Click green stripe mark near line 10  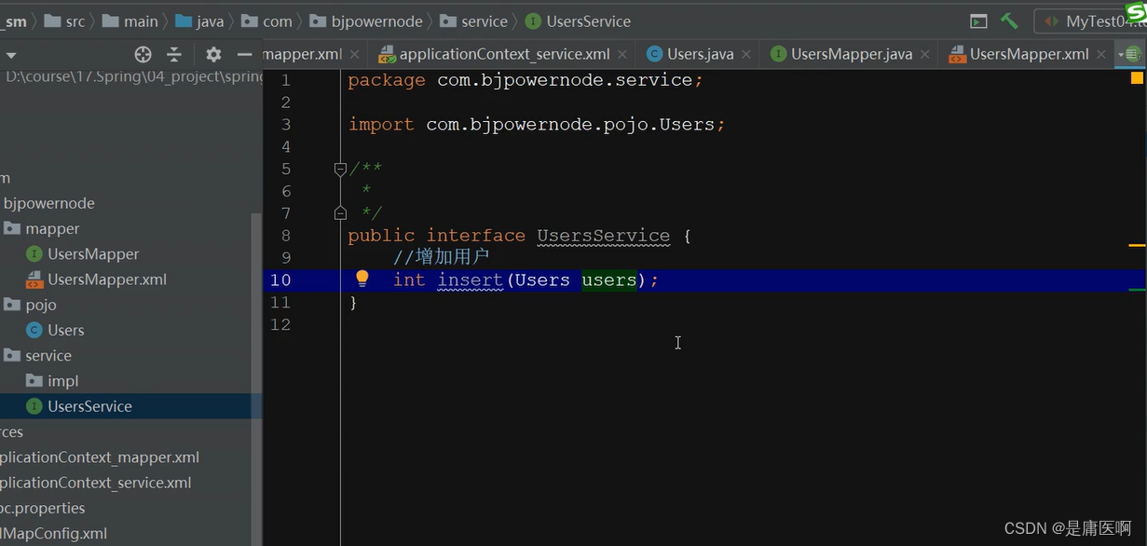[1137, 290]
